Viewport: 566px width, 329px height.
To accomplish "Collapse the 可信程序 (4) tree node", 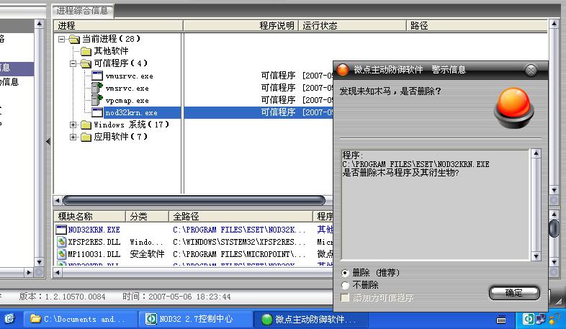I will (x=73, y=63).
